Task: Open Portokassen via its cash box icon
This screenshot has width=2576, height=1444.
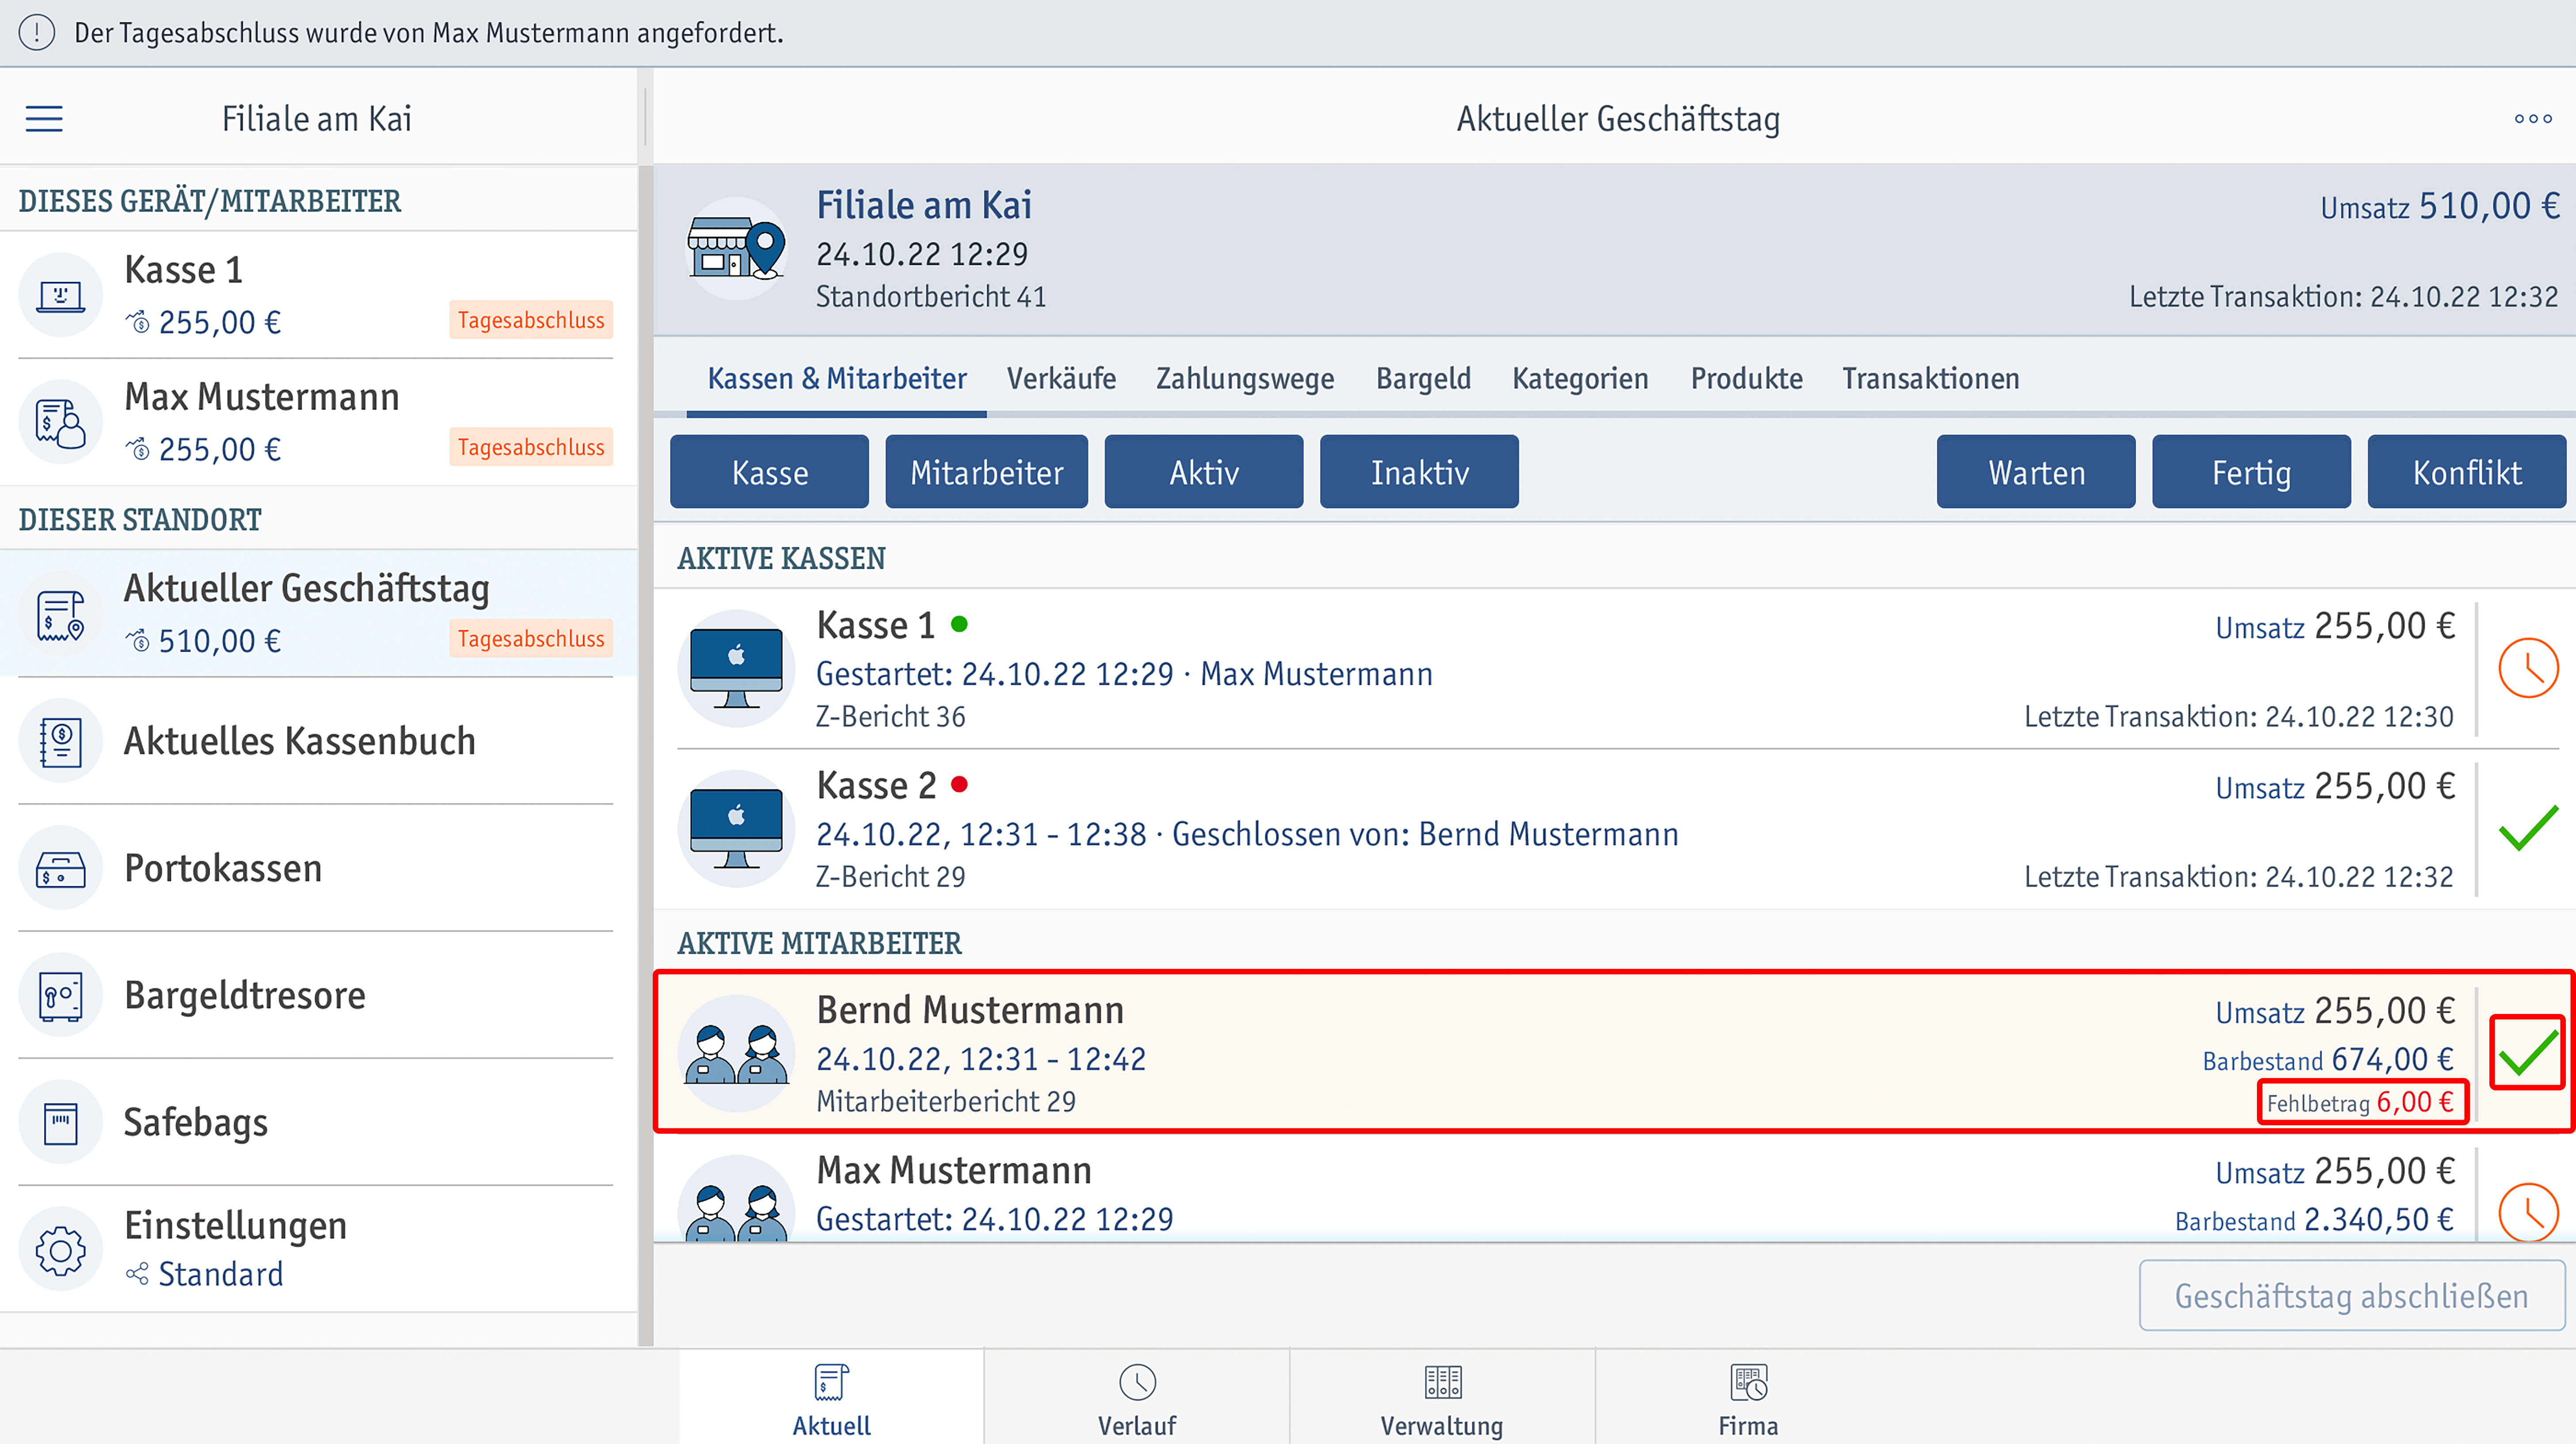Action: (61, 868)
